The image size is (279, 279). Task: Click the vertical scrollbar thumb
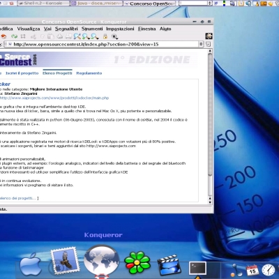pyautogui.click(x=210, y=114)
